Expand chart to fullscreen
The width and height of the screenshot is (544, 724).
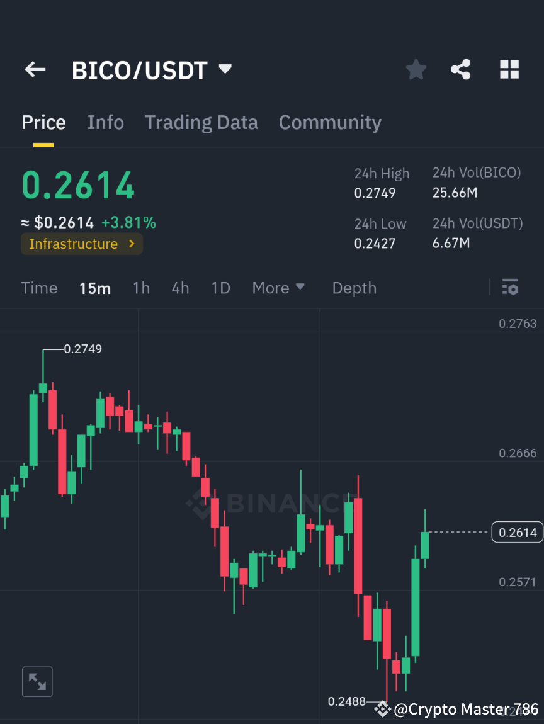pyautogui.click(x=37, y=681)
